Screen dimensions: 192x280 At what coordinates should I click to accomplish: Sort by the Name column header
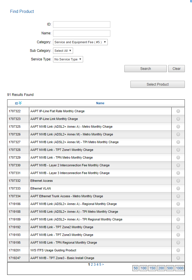pyautogui.click(x=100, y=103)
